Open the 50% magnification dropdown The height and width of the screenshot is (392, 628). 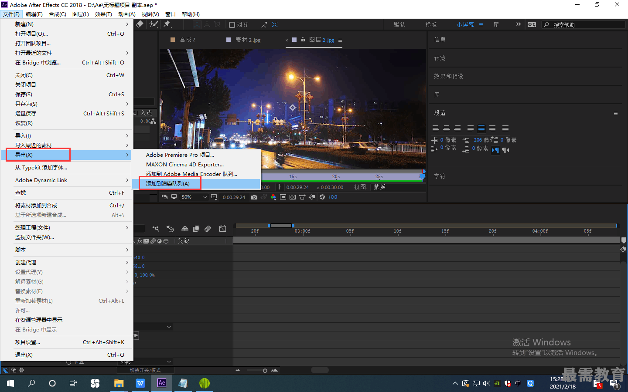point(194,197)
